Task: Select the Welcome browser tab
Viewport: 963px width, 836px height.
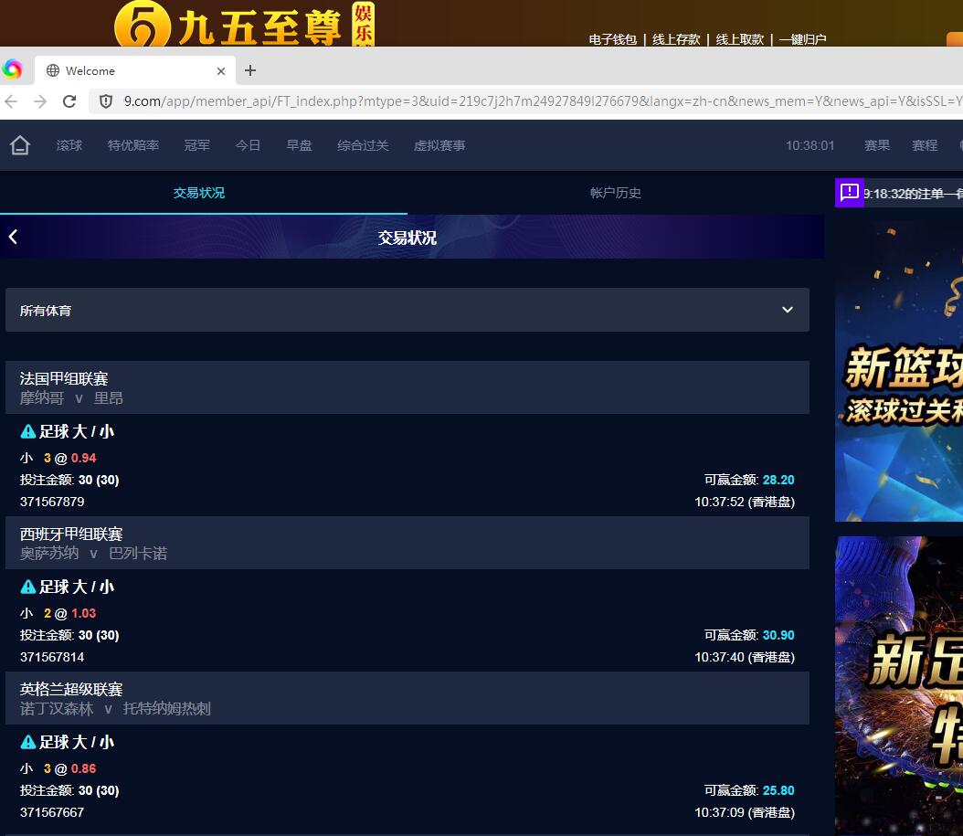Action: [135, 70]
